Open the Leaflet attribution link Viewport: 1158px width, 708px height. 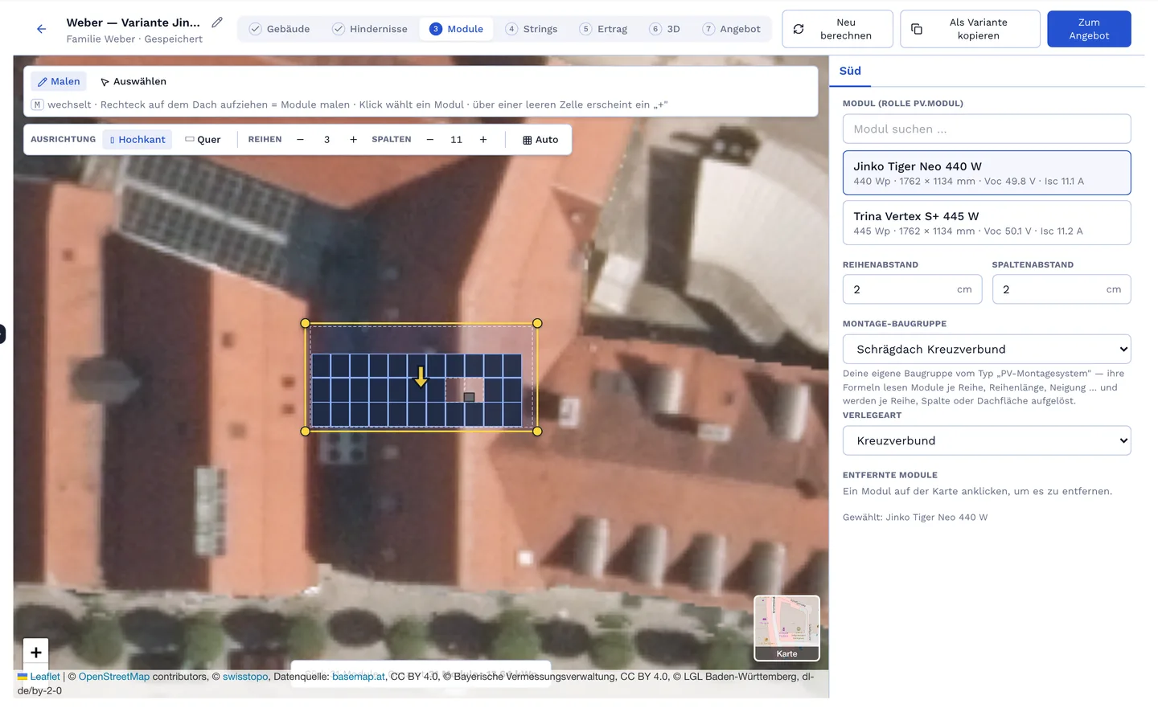pyautogui.click(x=39, y=677)
